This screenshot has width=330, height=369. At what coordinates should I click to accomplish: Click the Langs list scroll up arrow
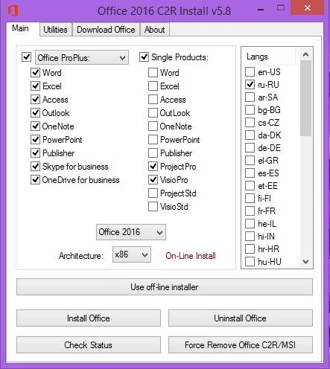[x=305, y=54]
